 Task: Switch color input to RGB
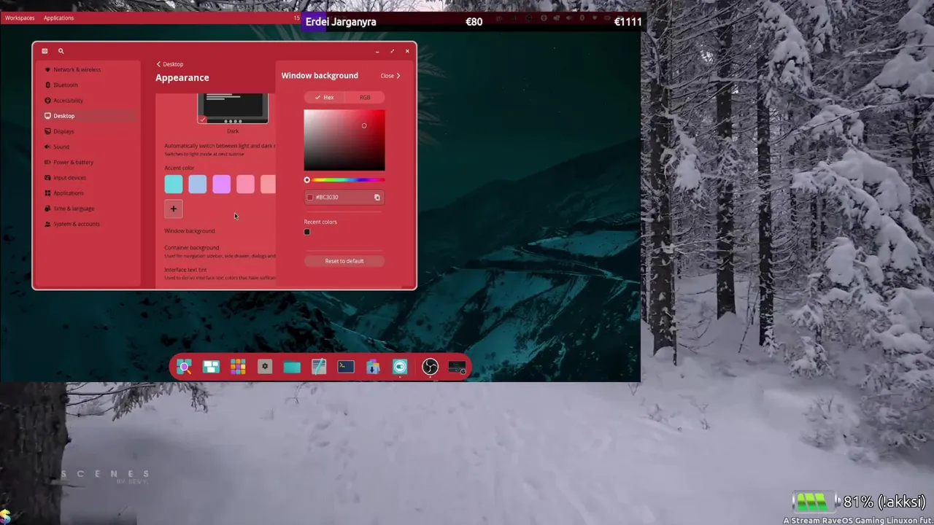(x=365, y=97)
